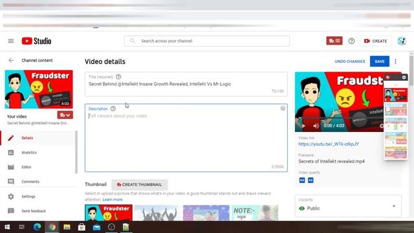Image resolution: width=414 pixels, height=233 pixels.
Task: Open the clock-like app on taskbar
Action: pos(111,227)
